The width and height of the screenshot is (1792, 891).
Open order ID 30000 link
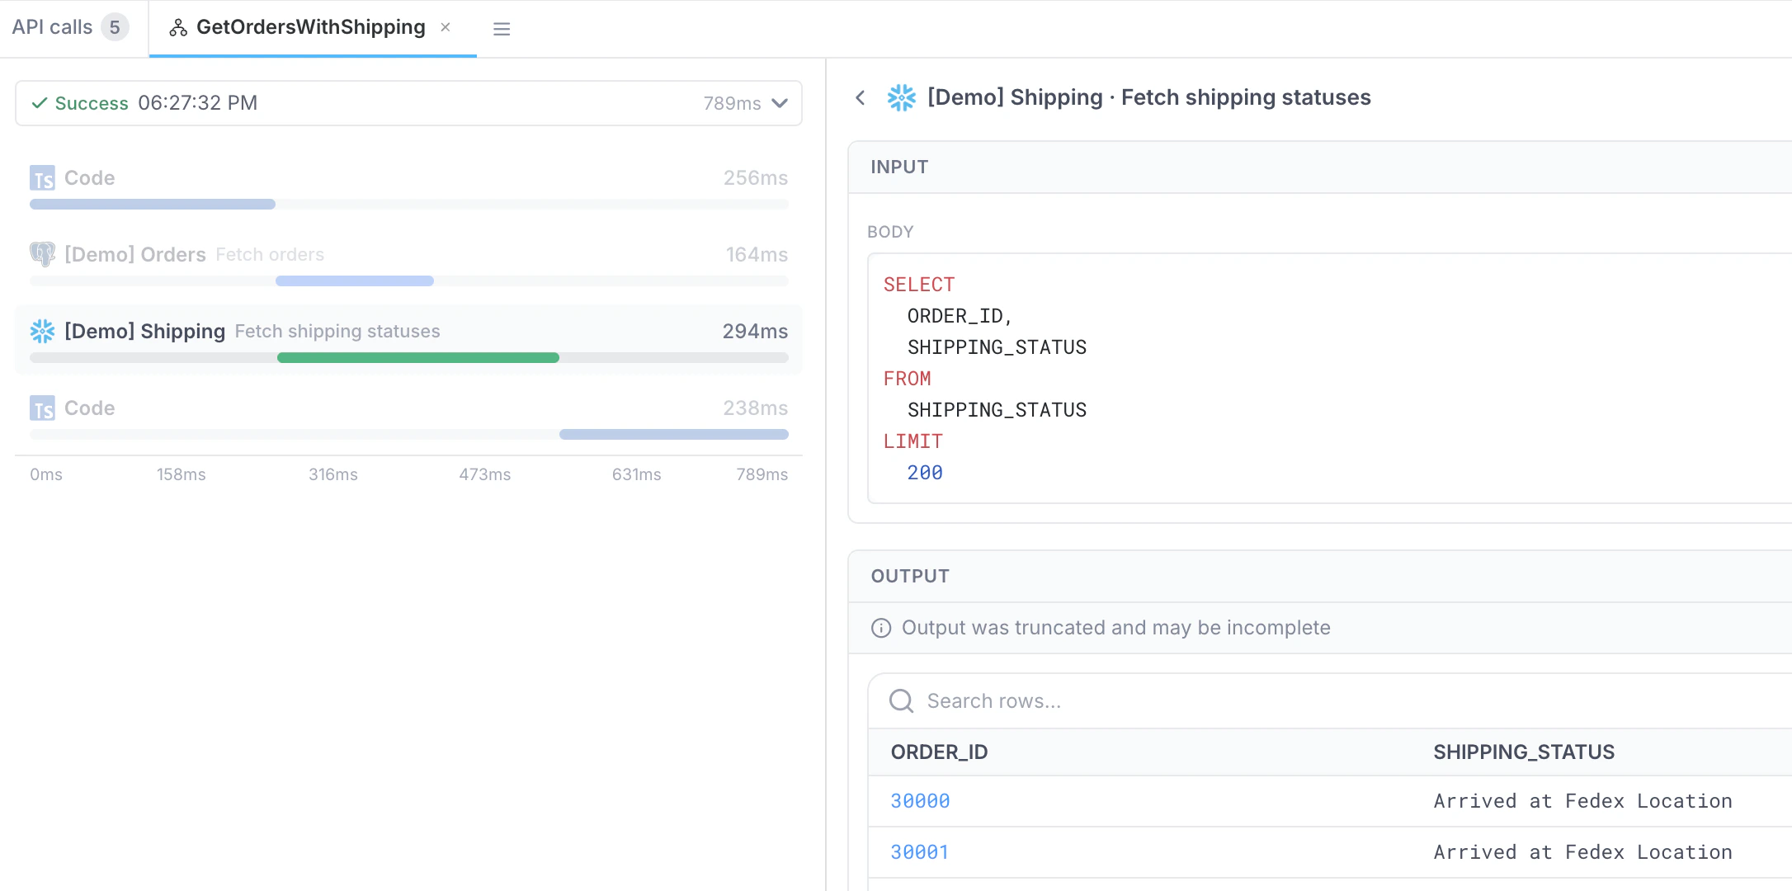[x=920, y=801]
